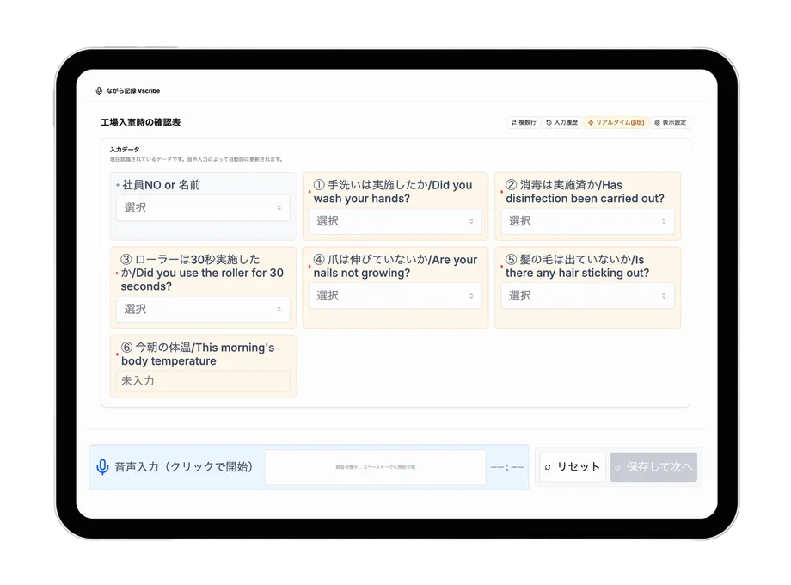
Task: Click the sparkle icon beside リアルタイム
Action: coord(591,123)
